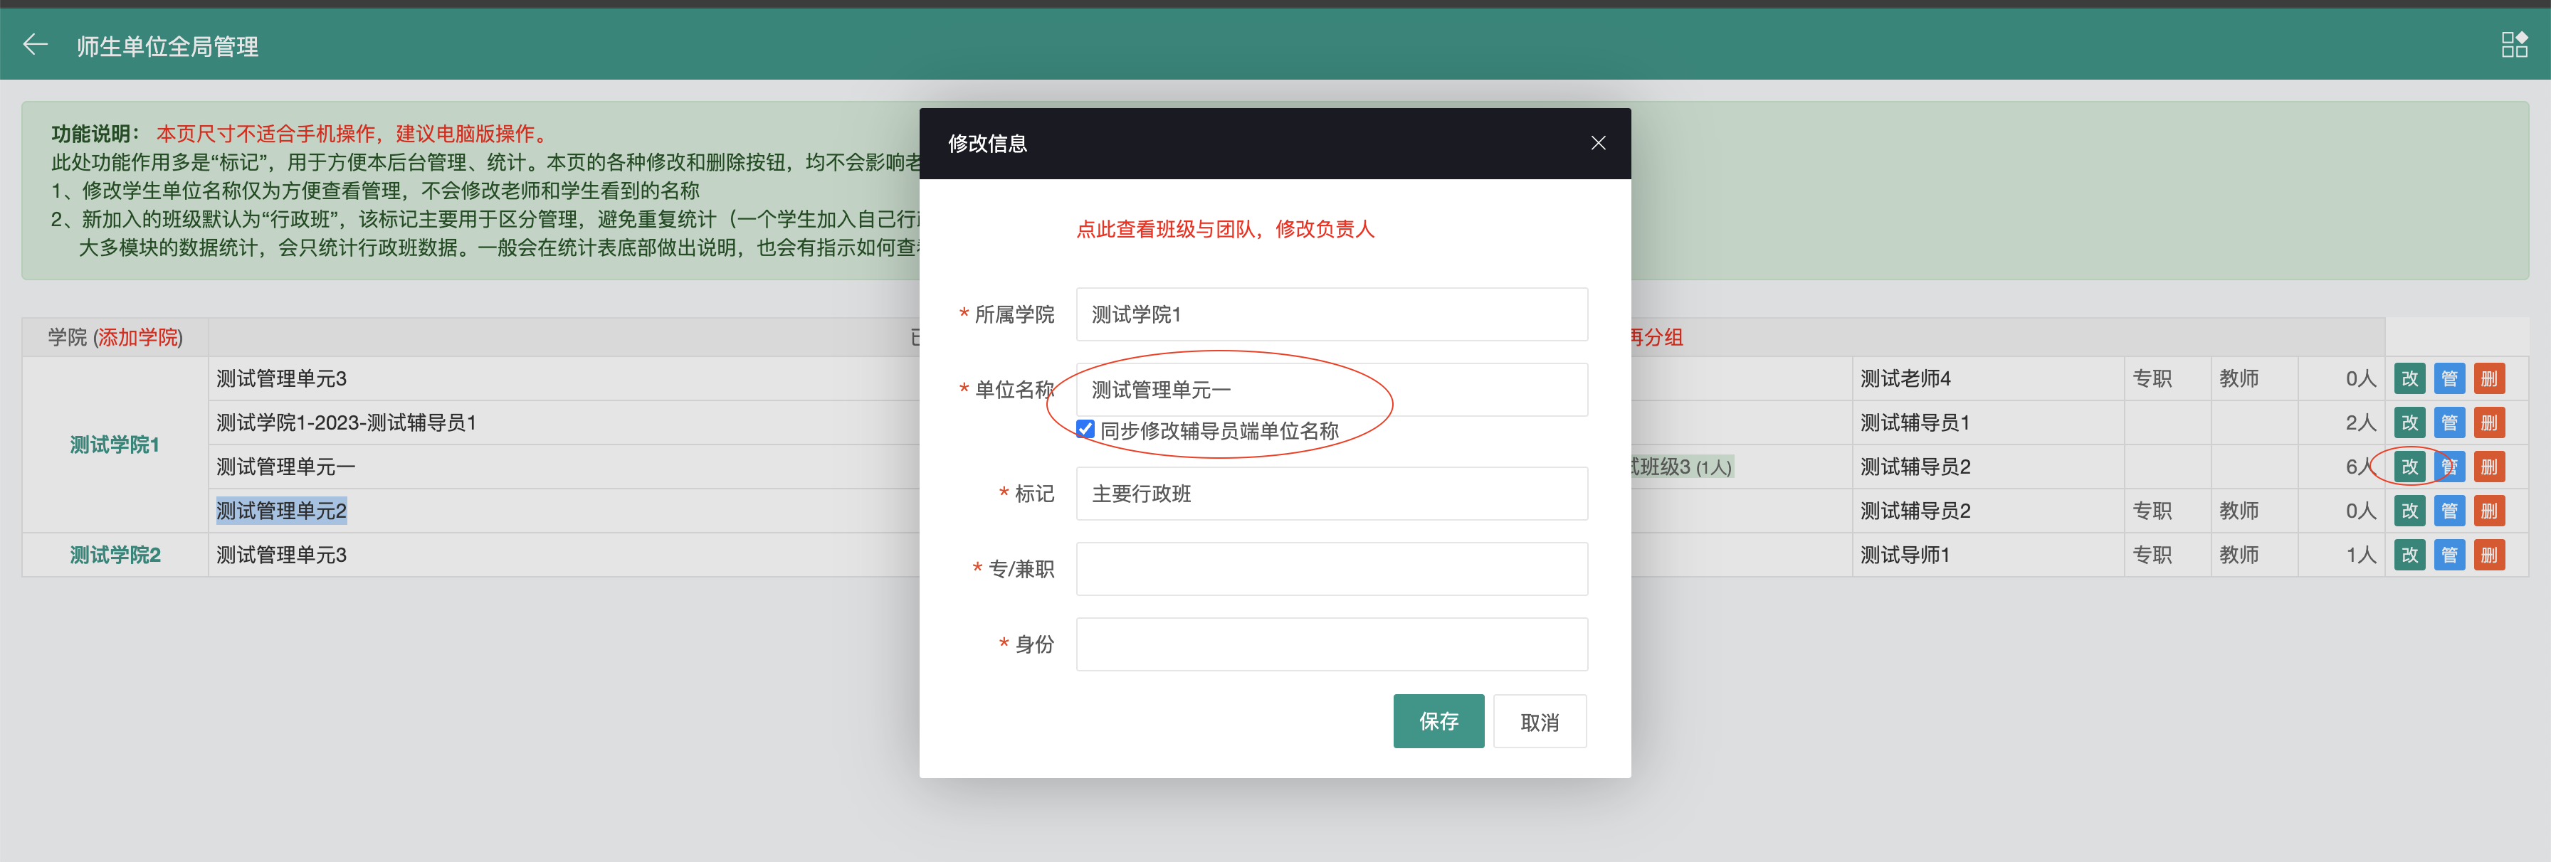The width and height of the screenshot is (2551, 862).
Task: Open link 点此查看班级与团队，修改负责人
Action: (1225, 230)
